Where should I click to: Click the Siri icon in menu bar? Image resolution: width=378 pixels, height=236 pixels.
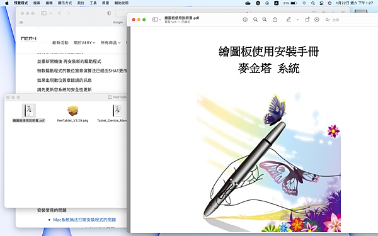pos(329,3)
